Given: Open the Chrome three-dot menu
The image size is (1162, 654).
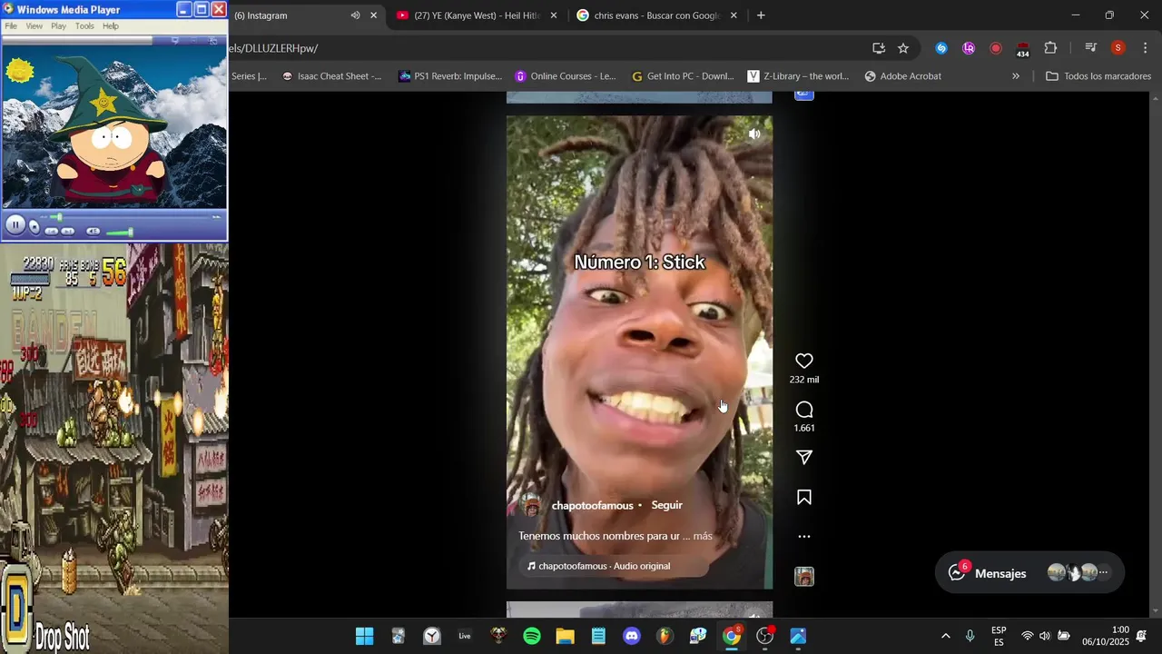Looking at the screenshot, I should (x=1144, y=48).
